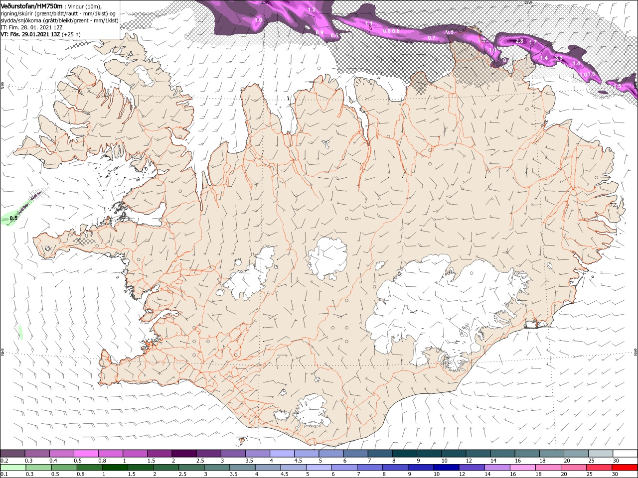Screen dimensions: 638x478
Task: Click the 1.5 magenta-purple snow scale swatch
Action: click(159, 453)
